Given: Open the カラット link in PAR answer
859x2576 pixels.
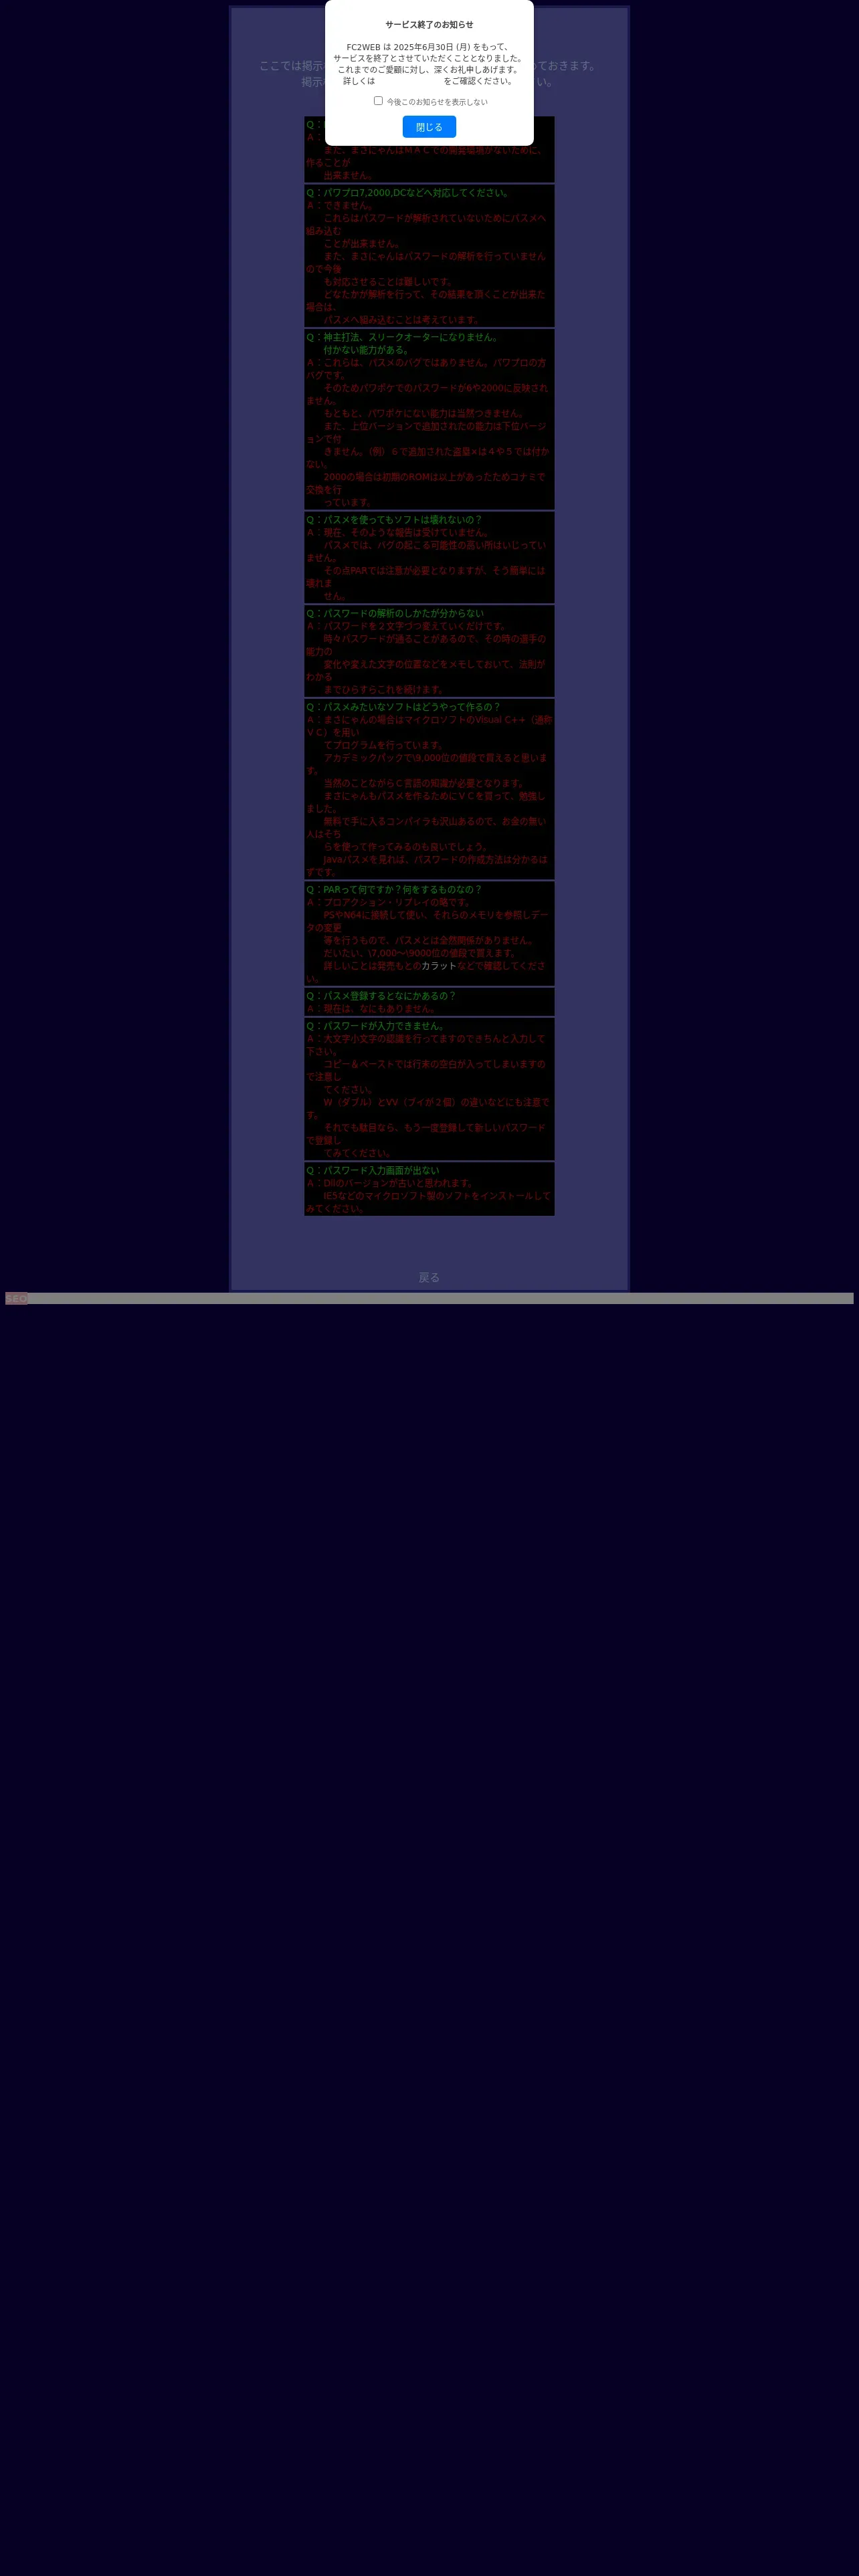Looking at the screenshot, I should pos(439,966).
